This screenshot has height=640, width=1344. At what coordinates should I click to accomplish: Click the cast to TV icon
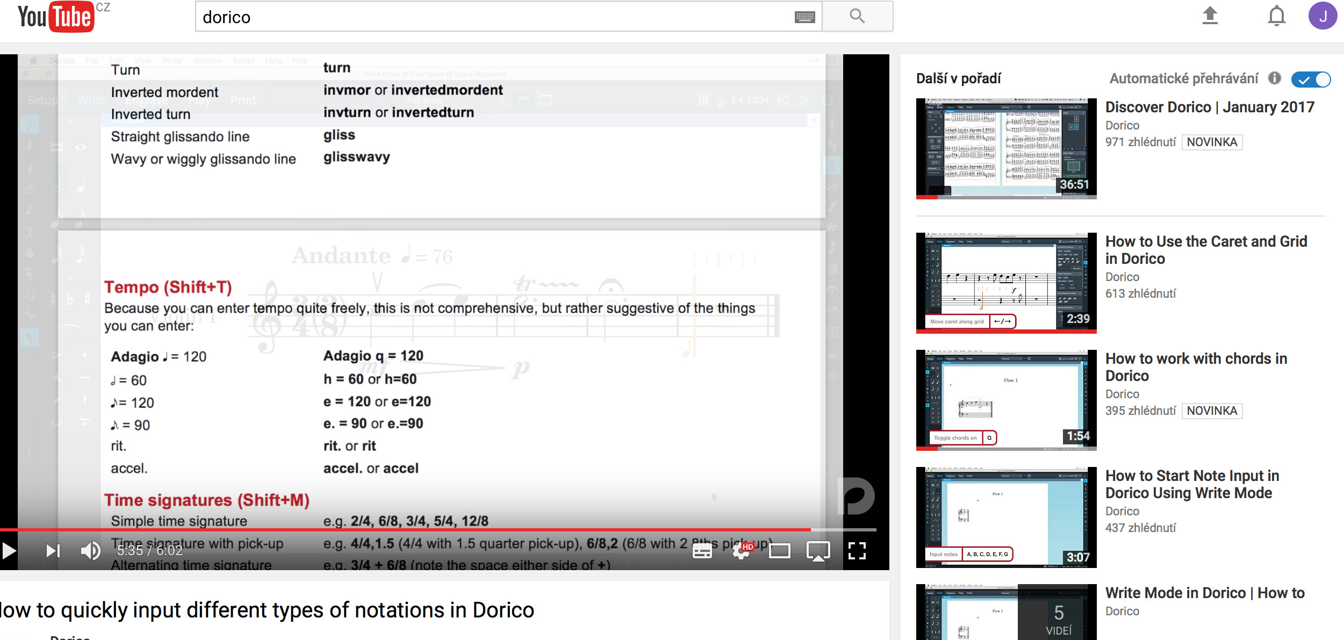(x=818, y=551)
